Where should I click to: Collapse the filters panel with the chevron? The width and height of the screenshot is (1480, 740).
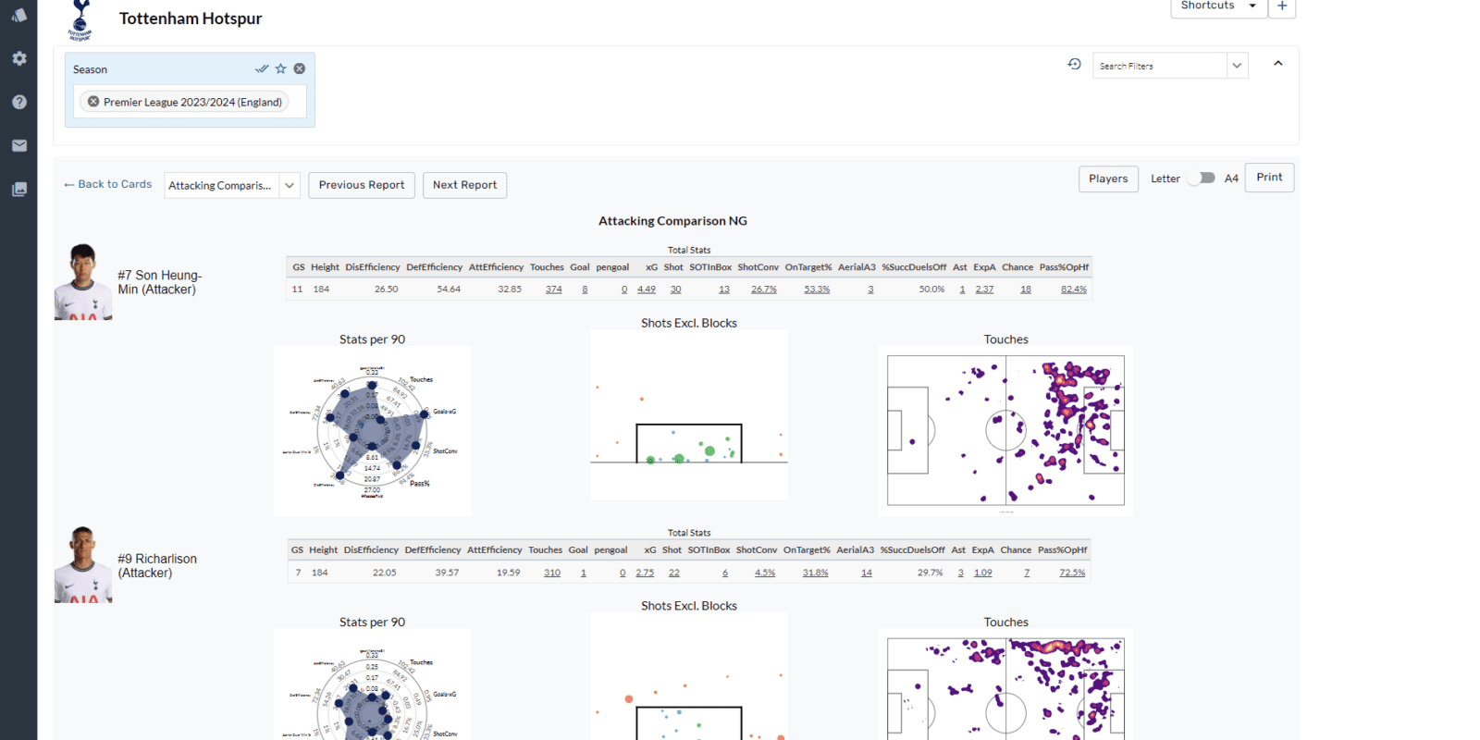pos(1278,64)
